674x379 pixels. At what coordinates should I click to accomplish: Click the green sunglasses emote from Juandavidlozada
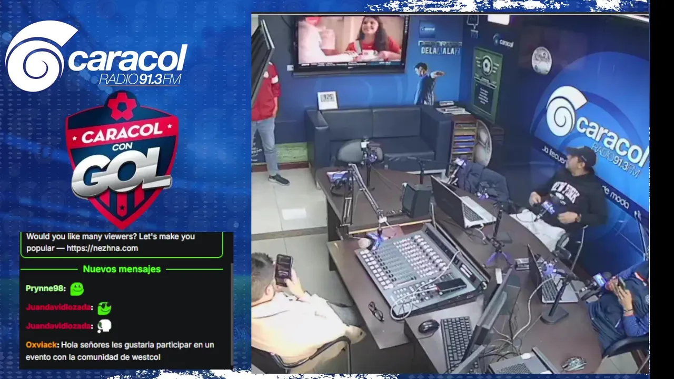104,307
